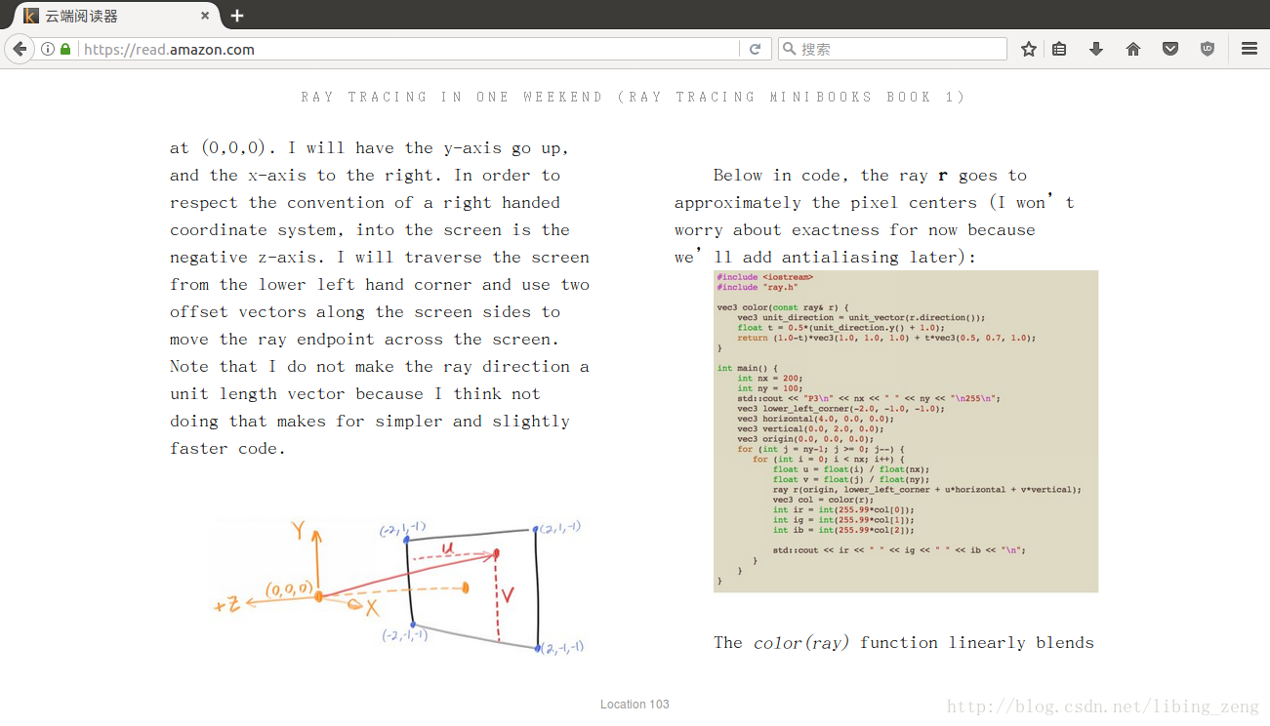1270x726 pixels.
Task: Close the 云端阅读器 tab
Action: tap(205, 16)
